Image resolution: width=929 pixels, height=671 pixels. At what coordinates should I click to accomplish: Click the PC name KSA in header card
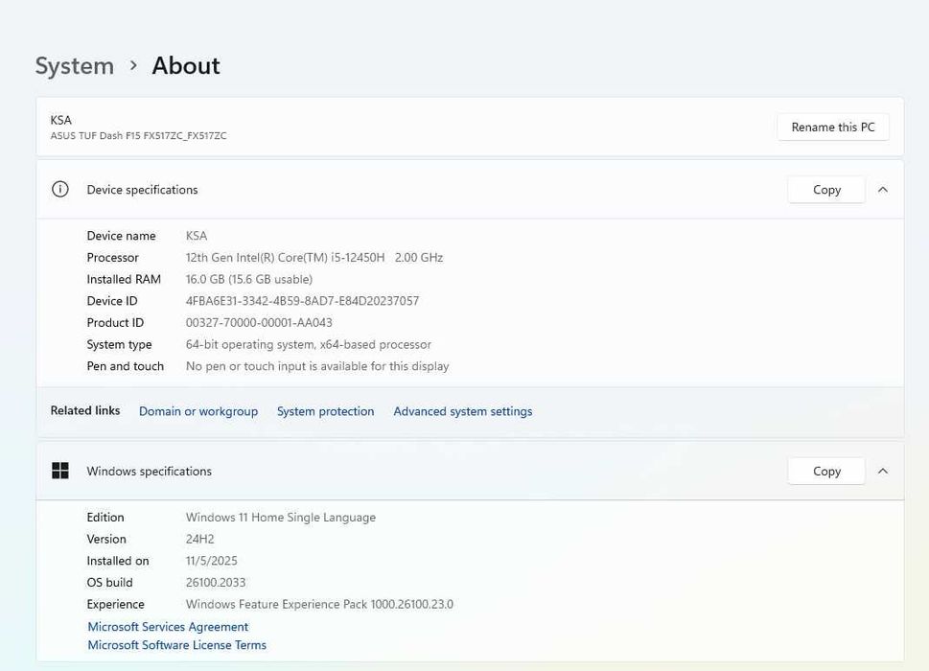click(61, 120)
